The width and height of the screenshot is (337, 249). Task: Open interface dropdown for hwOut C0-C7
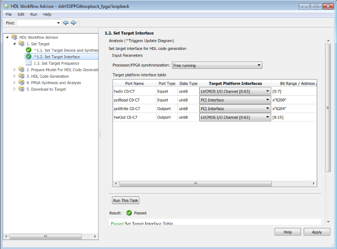click(268, 117)
